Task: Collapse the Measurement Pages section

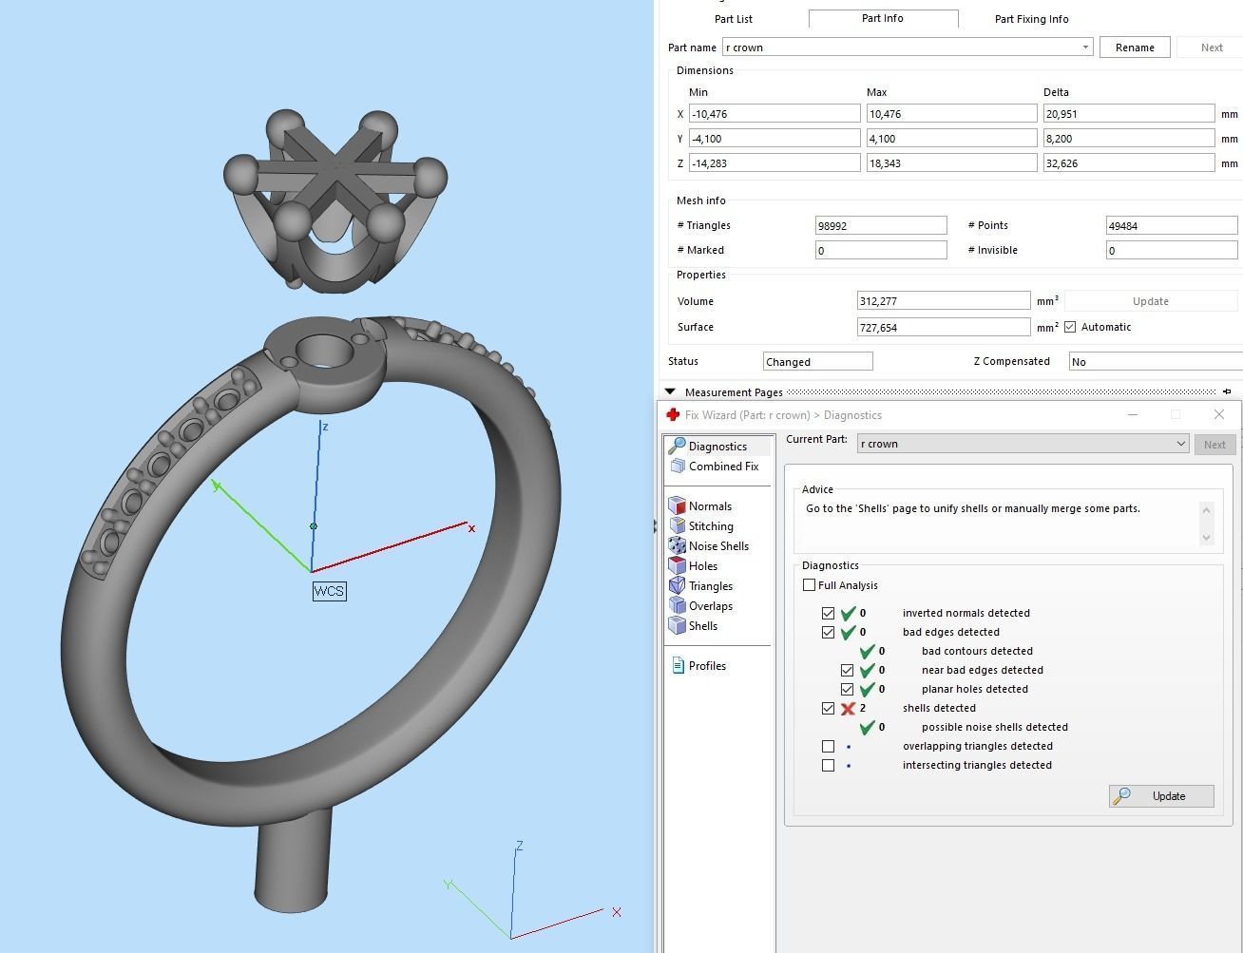Action: pos(670,391)
